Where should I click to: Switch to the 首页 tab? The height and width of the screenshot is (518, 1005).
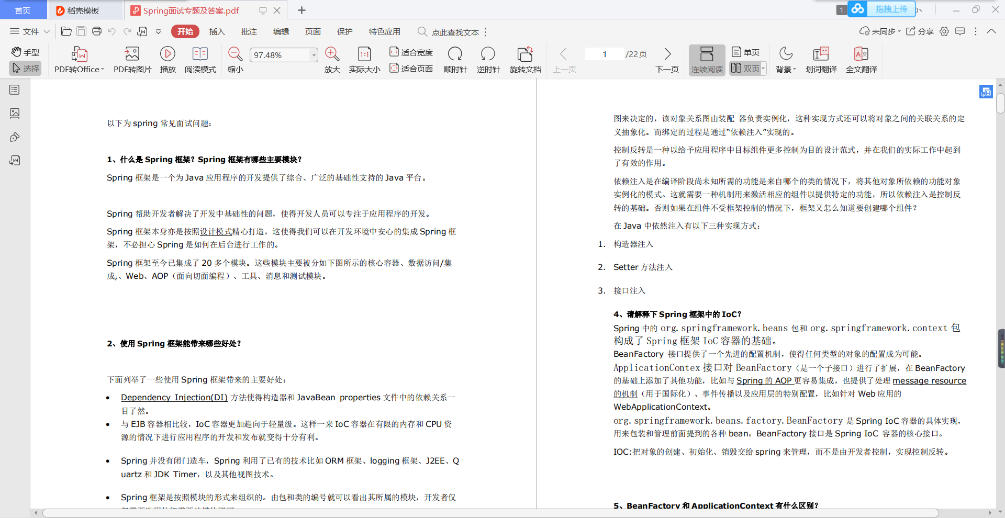tap(23, 10)
